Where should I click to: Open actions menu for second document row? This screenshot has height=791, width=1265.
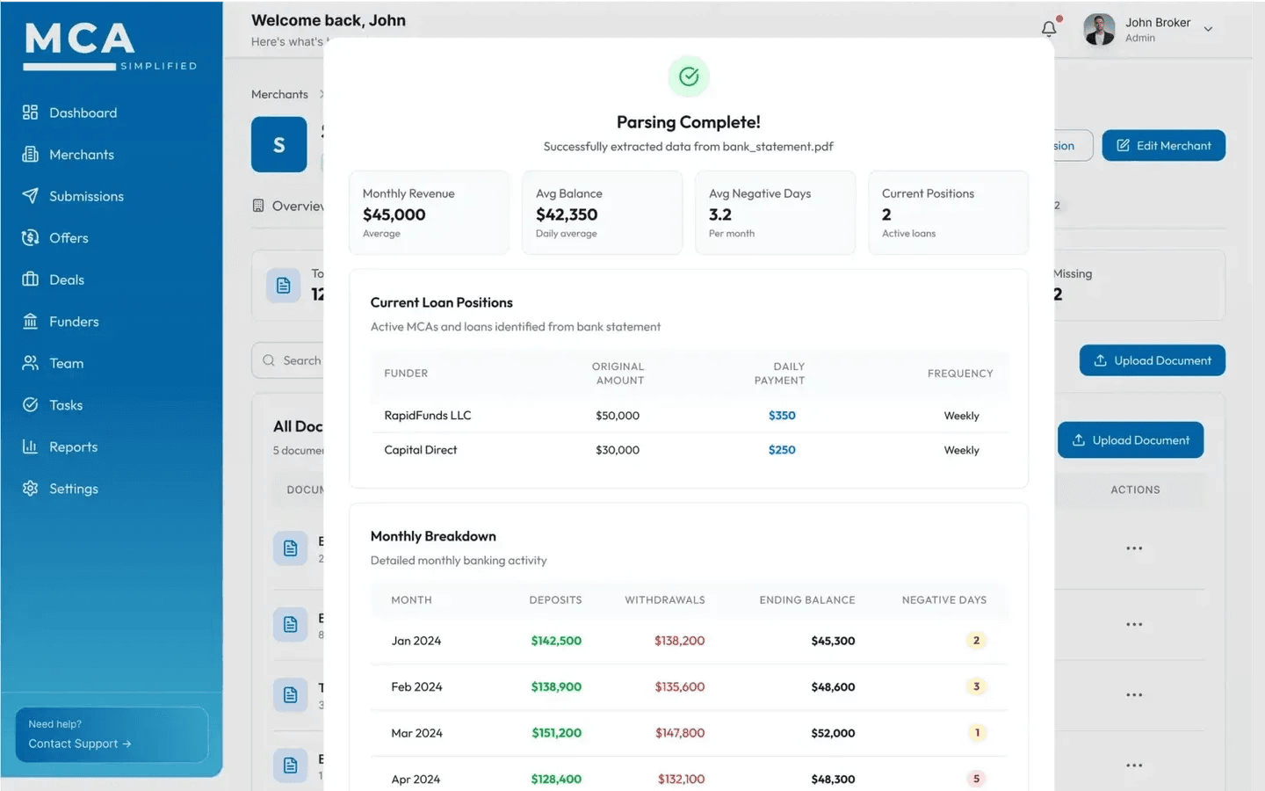point(1134,625)
